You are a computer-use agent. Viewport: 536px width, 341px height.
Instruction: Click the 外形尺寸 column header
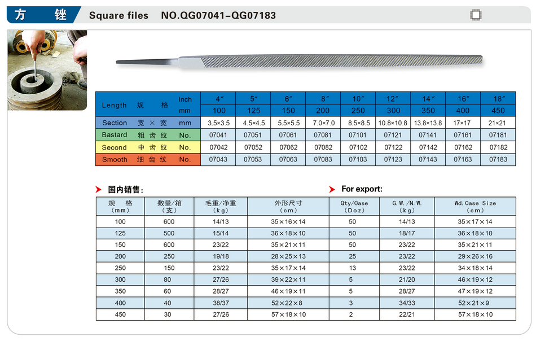coord(288,207)
